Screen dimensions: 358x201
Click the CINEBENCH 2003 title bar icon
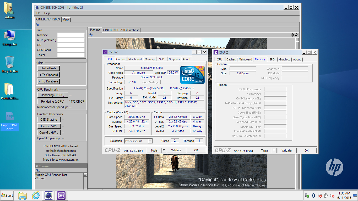pyautogui.click(x=37, y=7)
